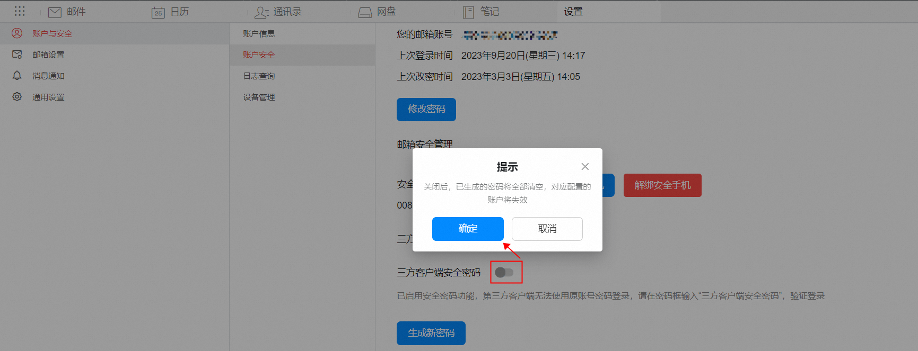This screenshot has width=918, height=351.
Task: Click the 消息通知 bell icon
Action: click(x=17, y=76)
